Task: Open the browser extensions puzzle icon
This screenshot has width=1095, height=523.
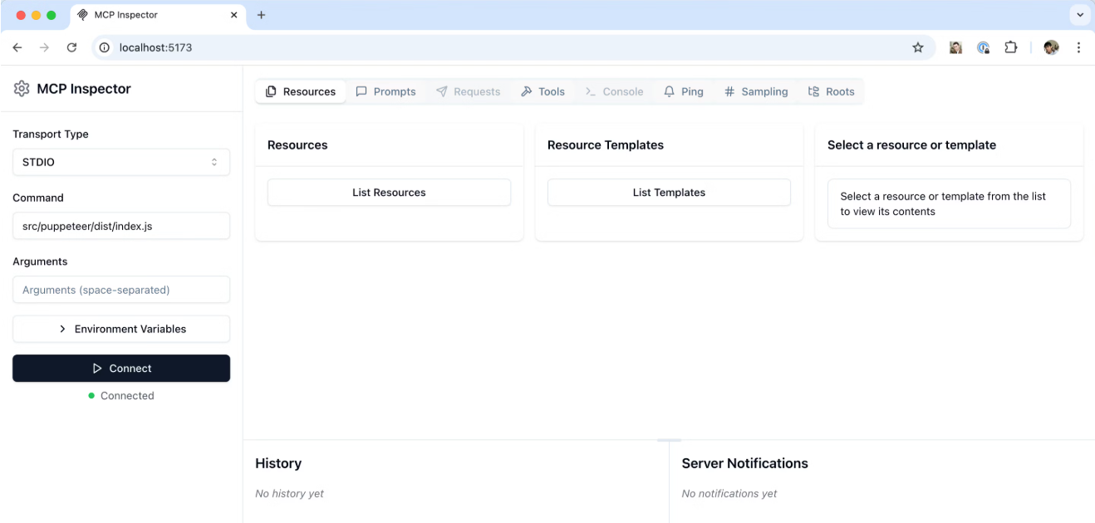Action: [x=1010, y=47]
